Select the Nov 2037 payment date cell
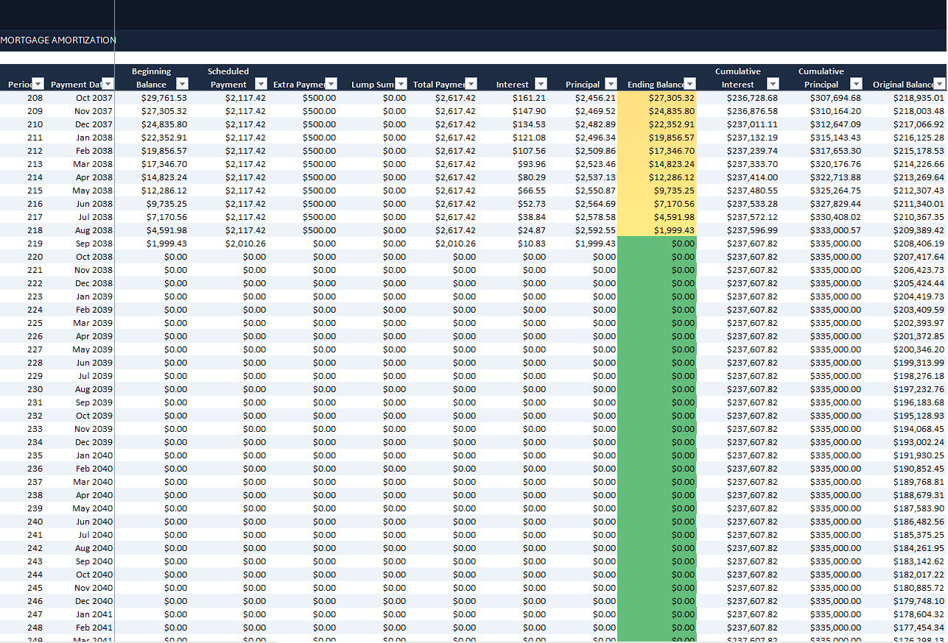 [x=94, y=111]
